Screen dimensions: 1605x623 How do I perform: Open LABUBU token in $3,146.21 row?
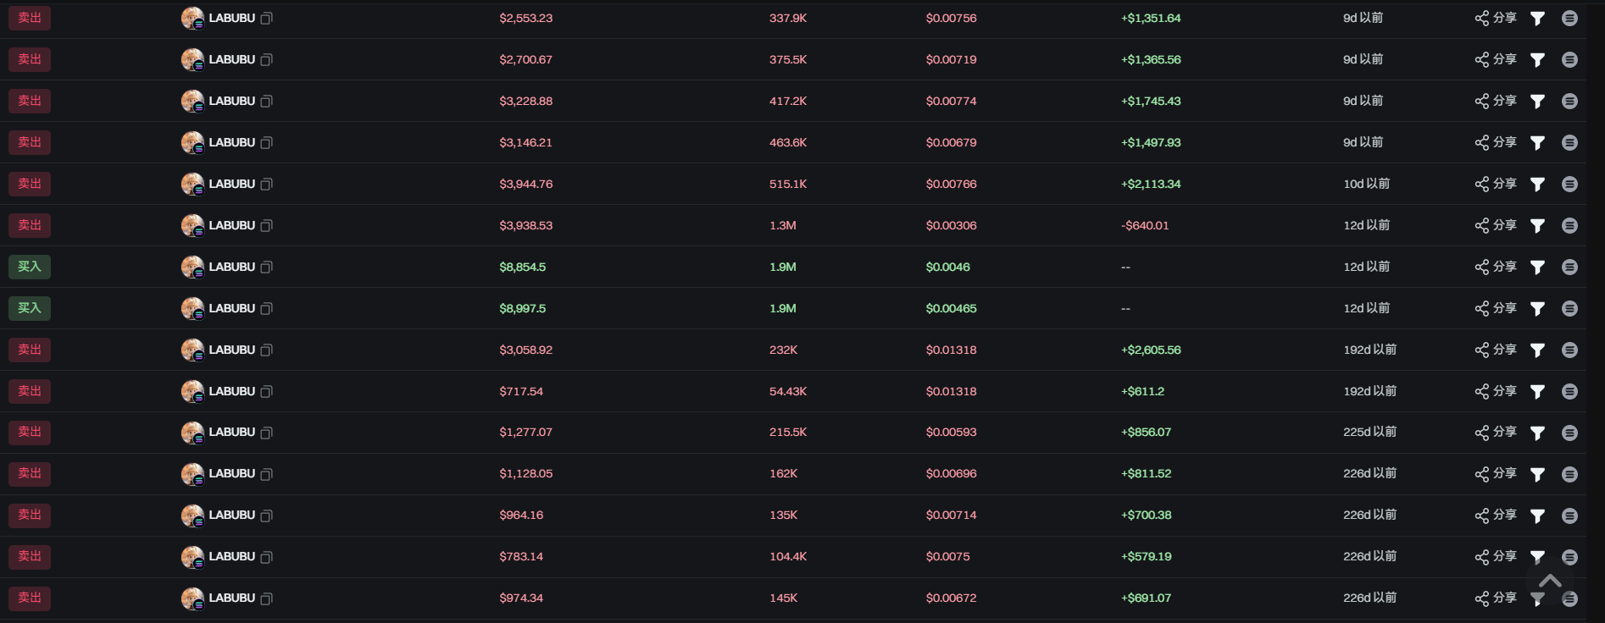pos(231,142)
